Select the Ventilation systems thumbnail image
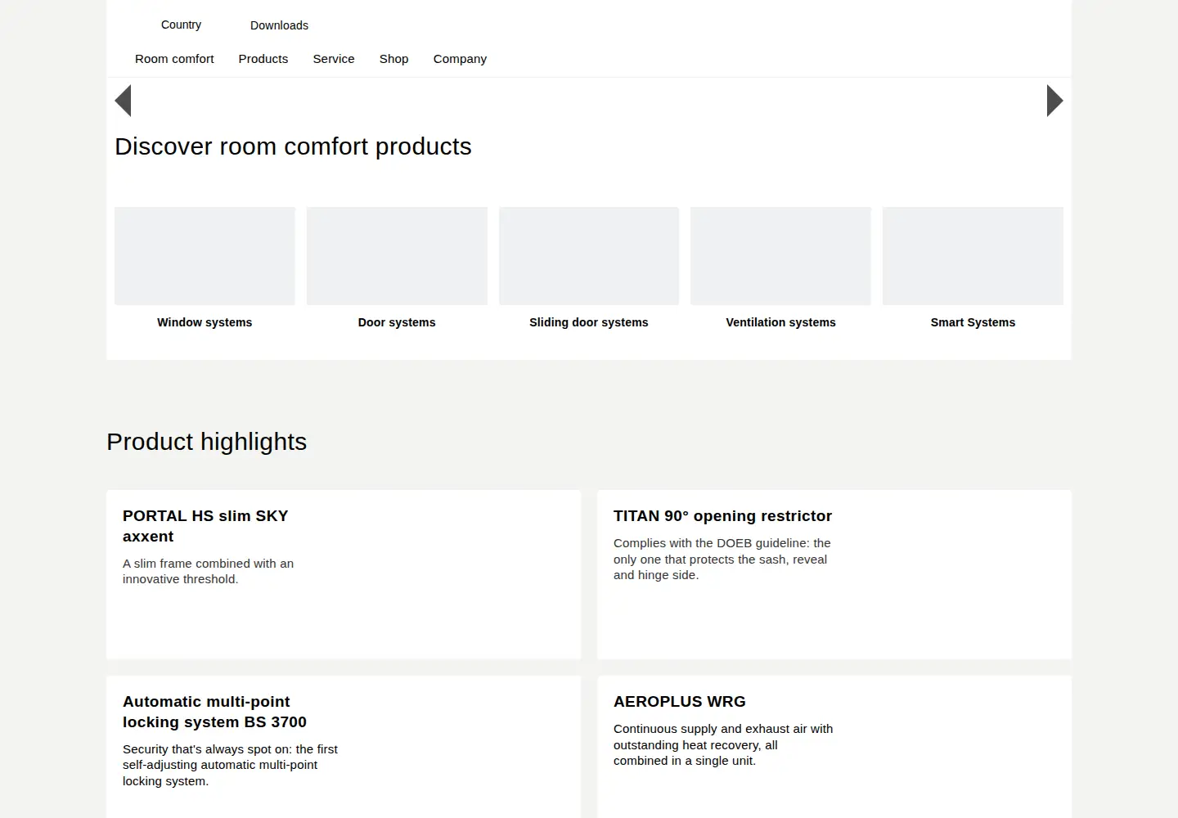 pos(780,256)
